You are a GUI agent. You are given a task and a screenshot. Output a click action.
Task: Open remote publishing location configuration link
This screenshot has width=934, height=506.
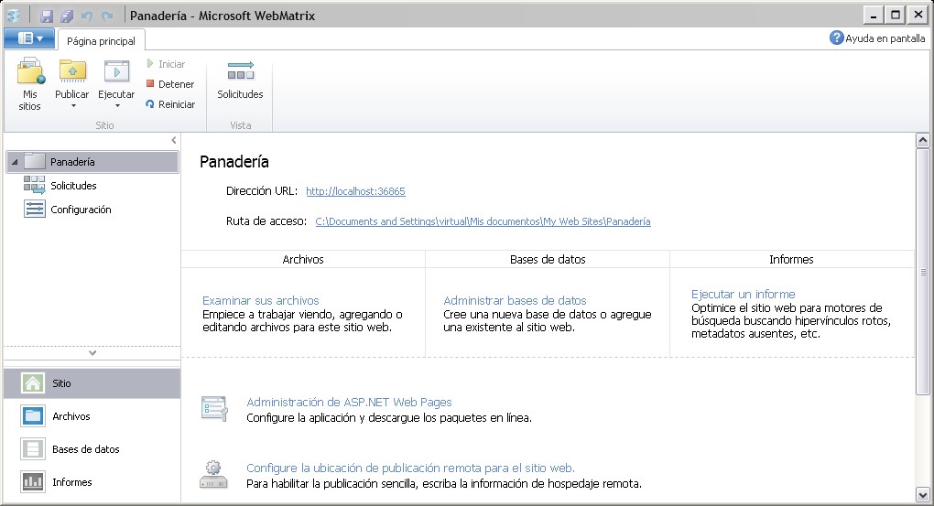pyautogui.click(x=410, y=468)
